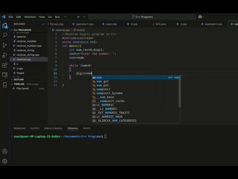Open the Accounts menu icon

click(5, 151)
